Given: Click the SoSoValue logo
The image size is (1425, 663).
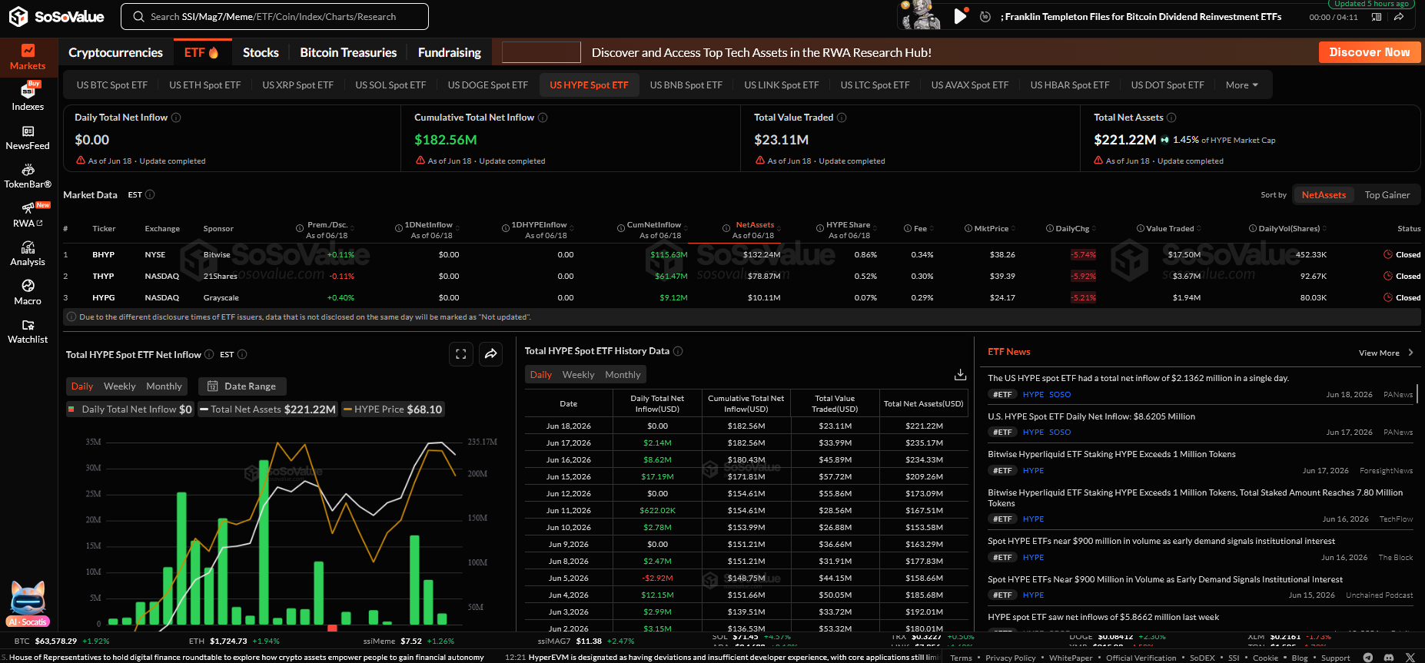Looking at the screenshot, I should (58, 16).
